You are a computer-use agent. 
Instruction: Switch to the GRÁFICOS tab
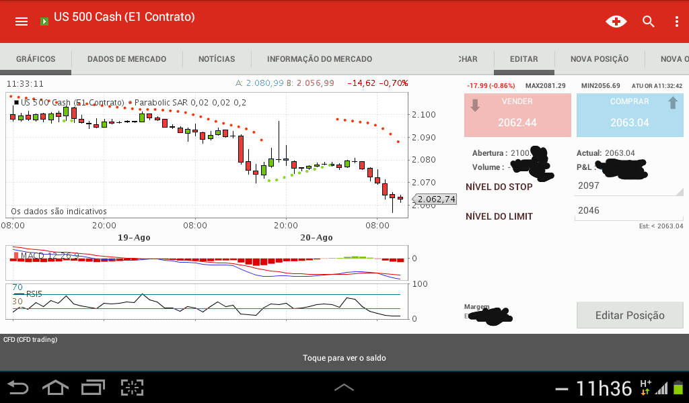point(36,59)
